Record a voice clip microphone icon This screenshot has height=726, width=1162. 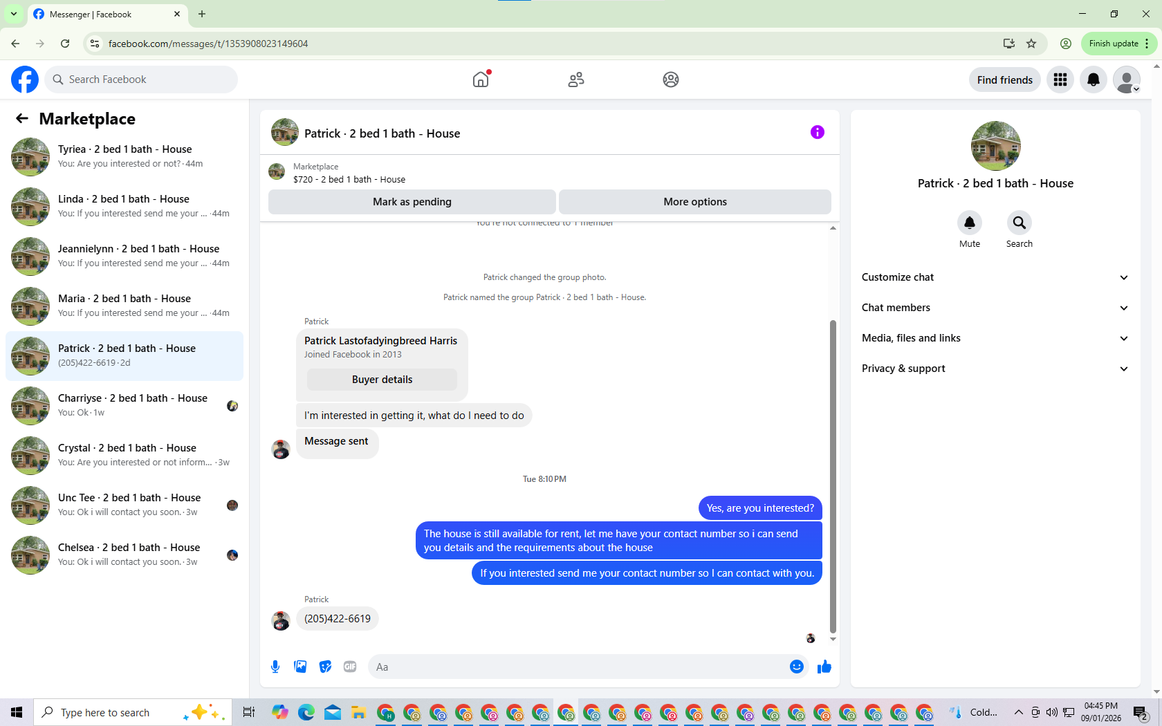click(275, 667)
